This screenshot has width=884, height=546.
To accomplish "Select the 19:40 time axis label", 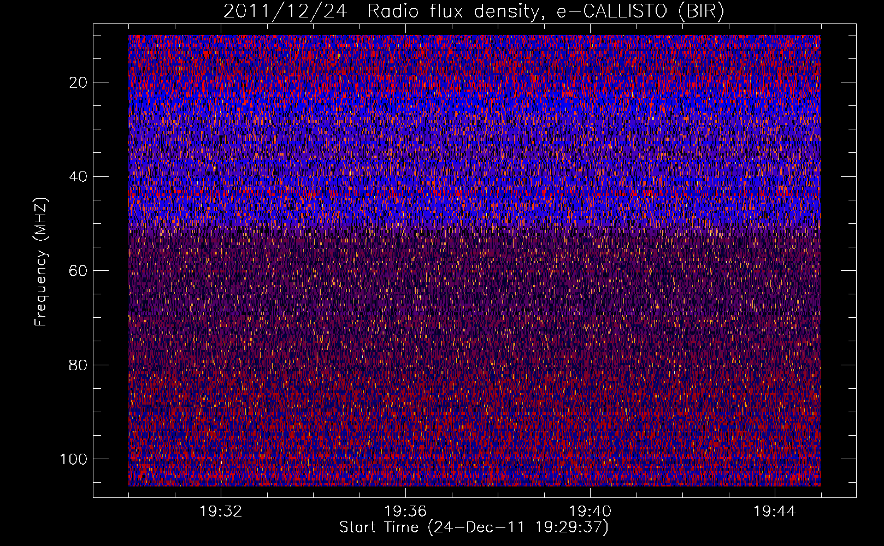I will pyautogui.click(x=590, y=512).
